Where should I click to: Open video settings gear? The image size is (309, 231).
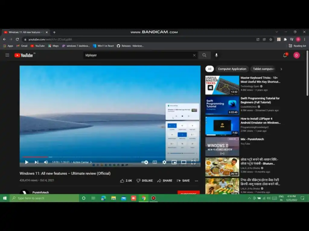164,162
